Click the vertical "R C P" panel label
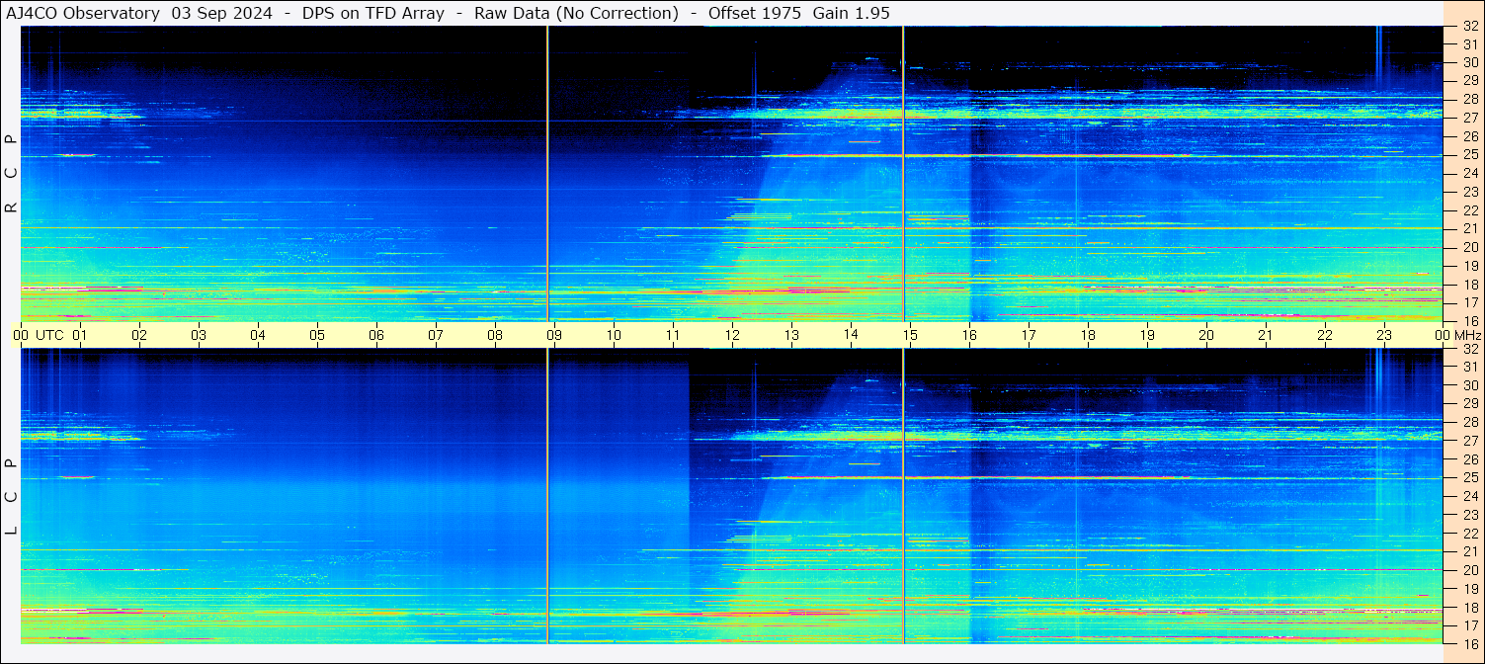The image size is (1485, 664). pos(11,174)
